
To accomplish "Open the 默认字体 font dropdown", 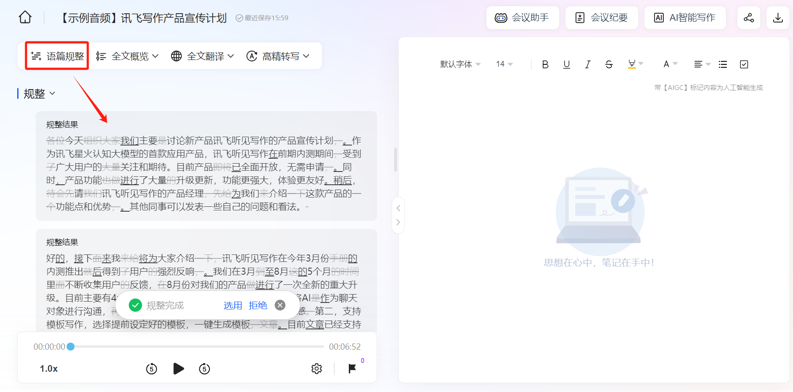I will point(460,64).
